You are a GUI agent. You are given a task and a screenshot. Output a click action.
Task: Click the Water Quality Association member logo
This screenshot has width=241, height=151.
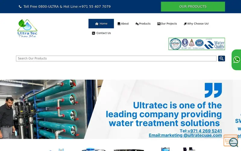coord(214,44)
